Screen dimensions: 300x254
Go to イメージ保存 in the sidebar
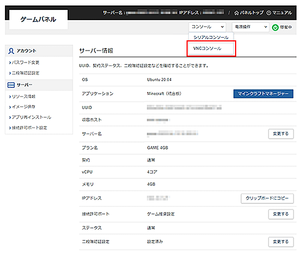click(x=22, y=107)
